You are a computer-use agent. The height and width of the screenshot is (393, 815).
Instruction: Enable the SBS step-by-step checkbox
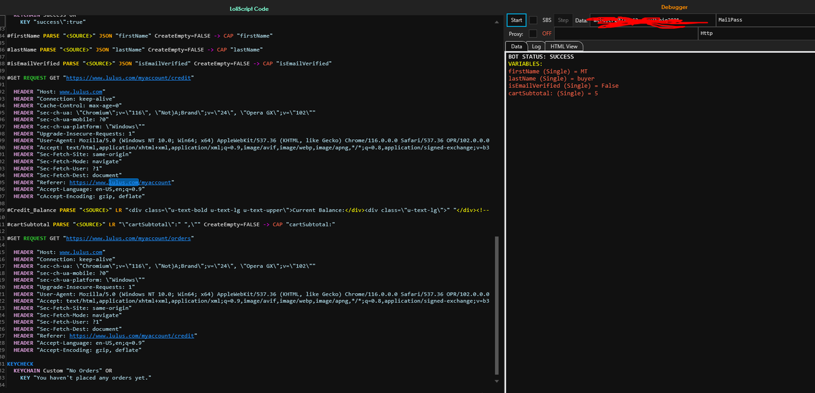point(533,20)
